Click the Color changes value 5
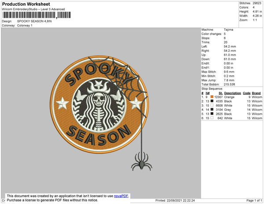Image resolution: width=264 pixels, height=204 pixels. (x=224, y=34)
